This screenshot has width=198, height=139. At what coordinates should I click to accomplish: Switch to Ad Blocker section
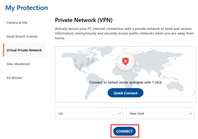point(14,78)
